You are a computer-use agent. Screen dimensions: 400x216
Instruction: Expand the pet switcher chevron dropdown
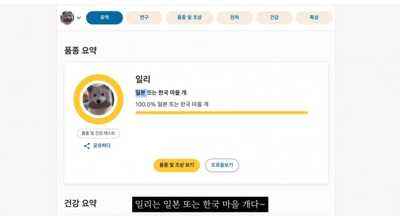tap(79, 18)
